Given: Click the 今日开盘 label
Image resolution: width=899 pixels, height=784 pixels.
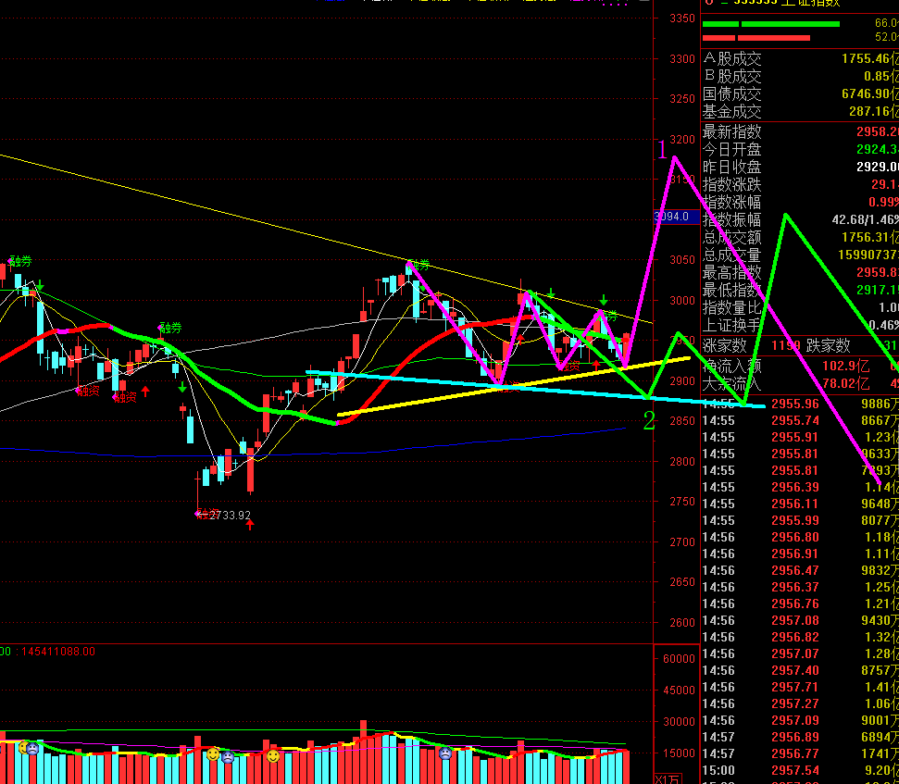Looking at the screenshot, I should tap(732, 150).
